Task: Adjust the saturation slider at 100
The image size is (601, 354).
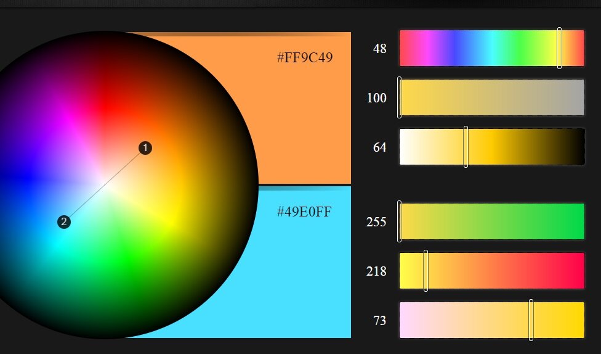Action: (x=492, y=97)
